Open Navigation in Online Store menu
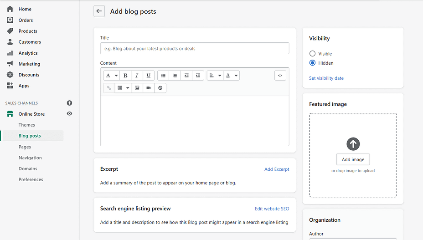 click(x=30, y=158)
